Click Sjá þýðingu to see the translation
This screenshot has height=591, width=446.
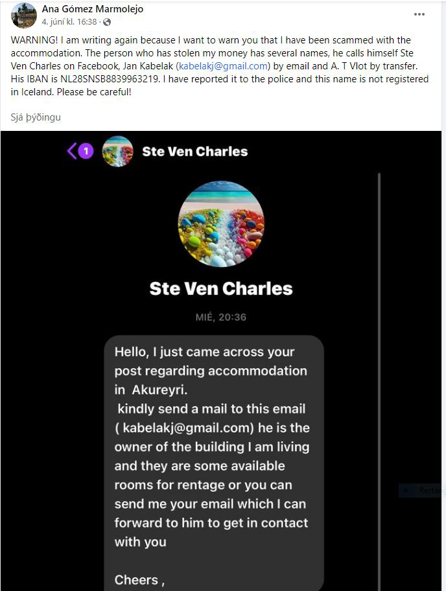tap(36, 117)
